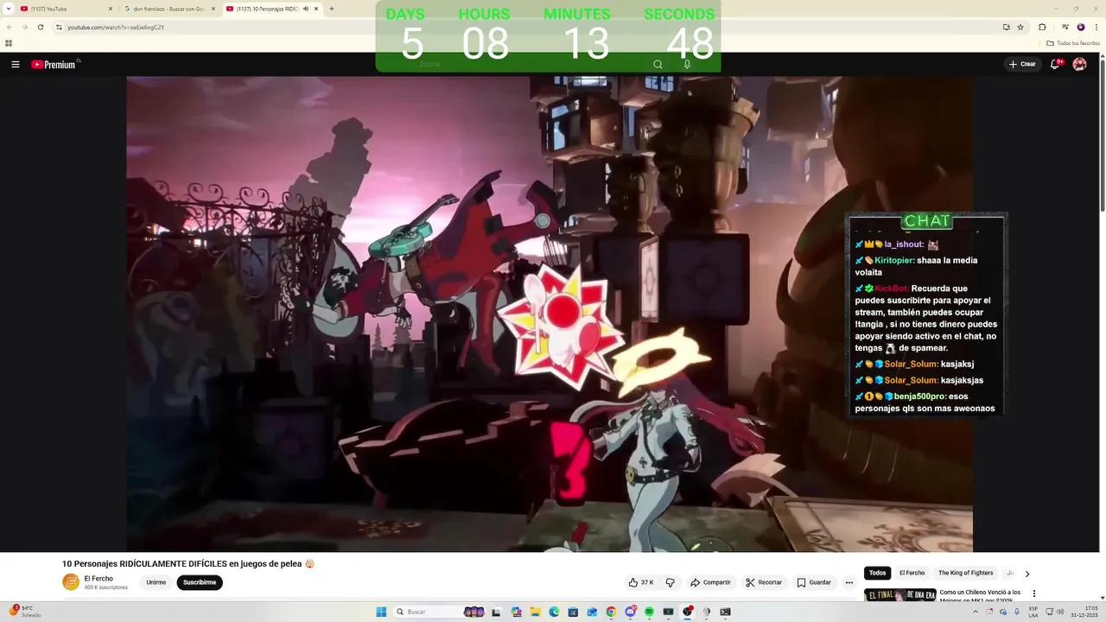Save the video with the Guardar button
This screenshot has width=1106, height=622.
(x=814, y=582)
